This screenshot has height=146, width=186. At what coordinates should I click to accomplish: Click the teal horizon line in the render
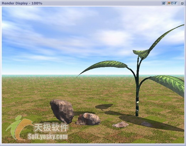(93, 75)
